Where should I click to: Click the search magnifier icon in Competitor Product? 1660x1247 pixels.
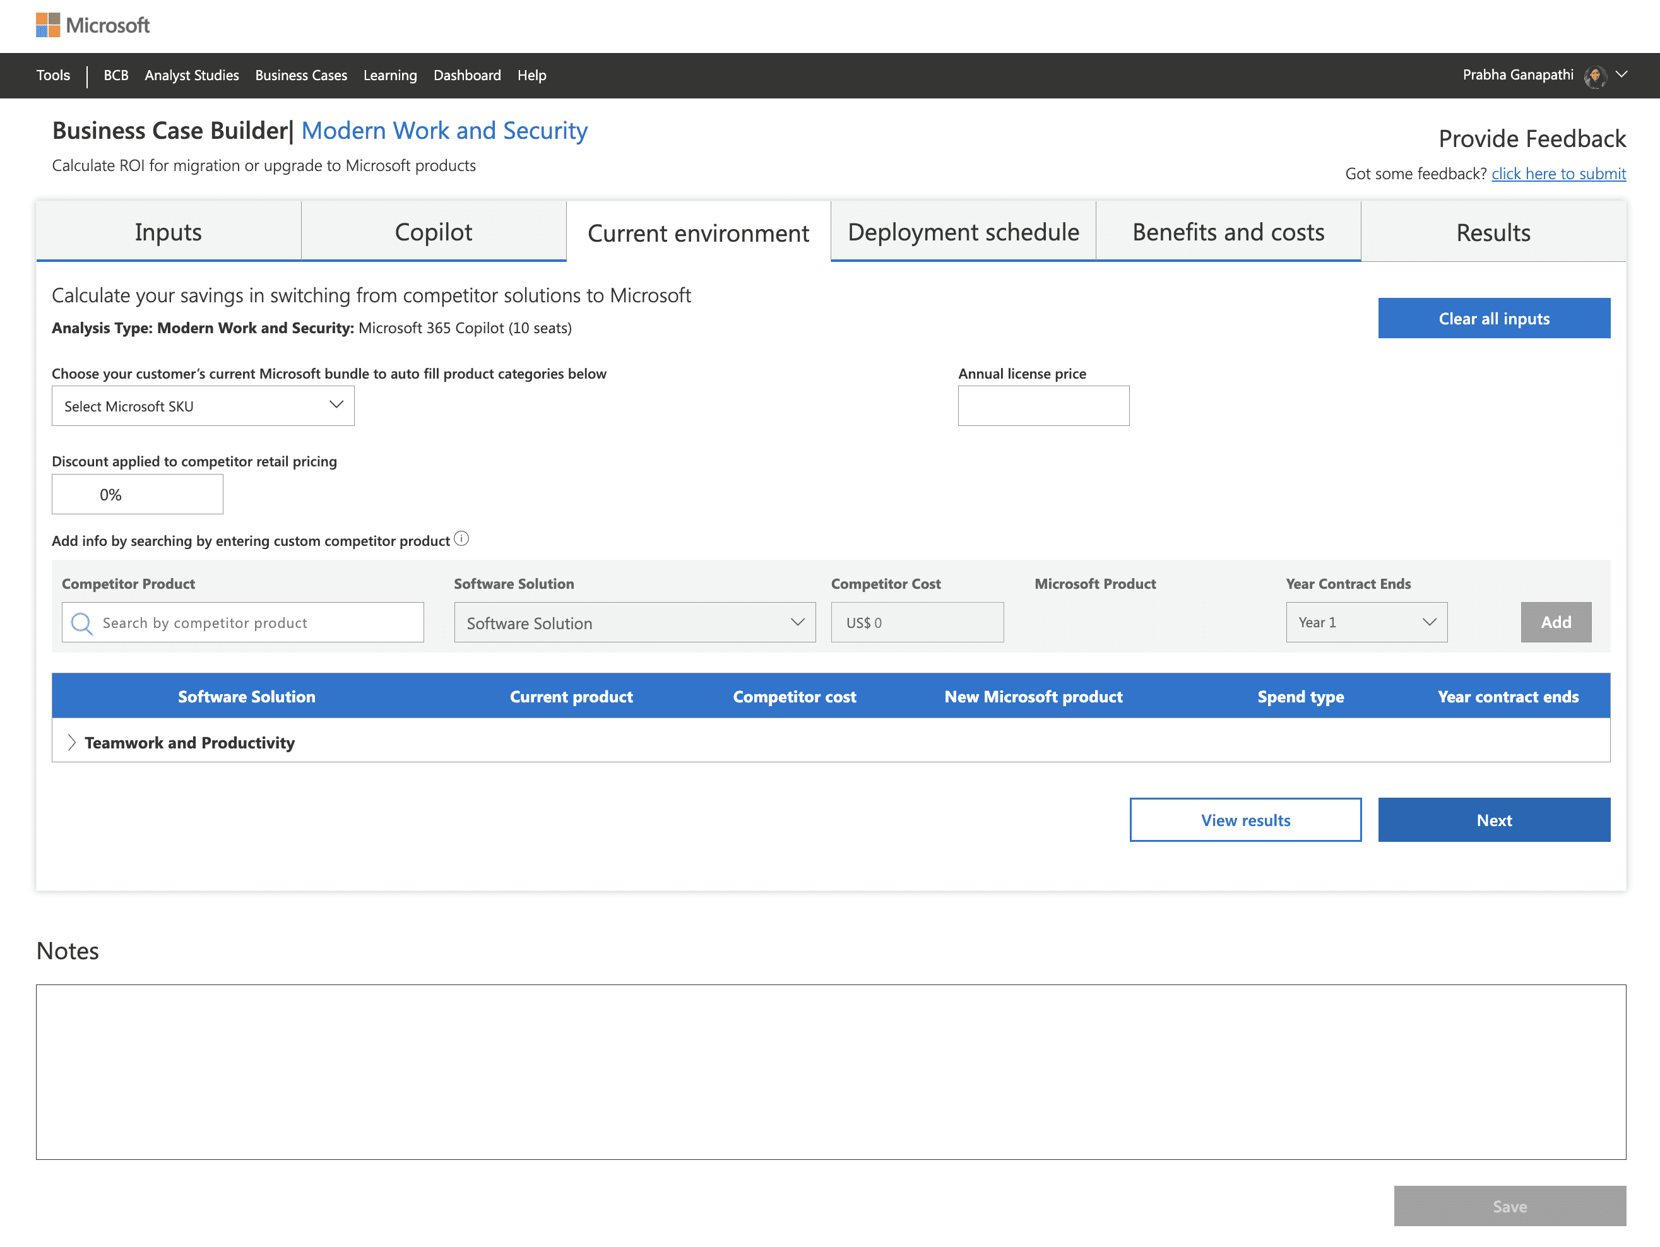point(81,623)
